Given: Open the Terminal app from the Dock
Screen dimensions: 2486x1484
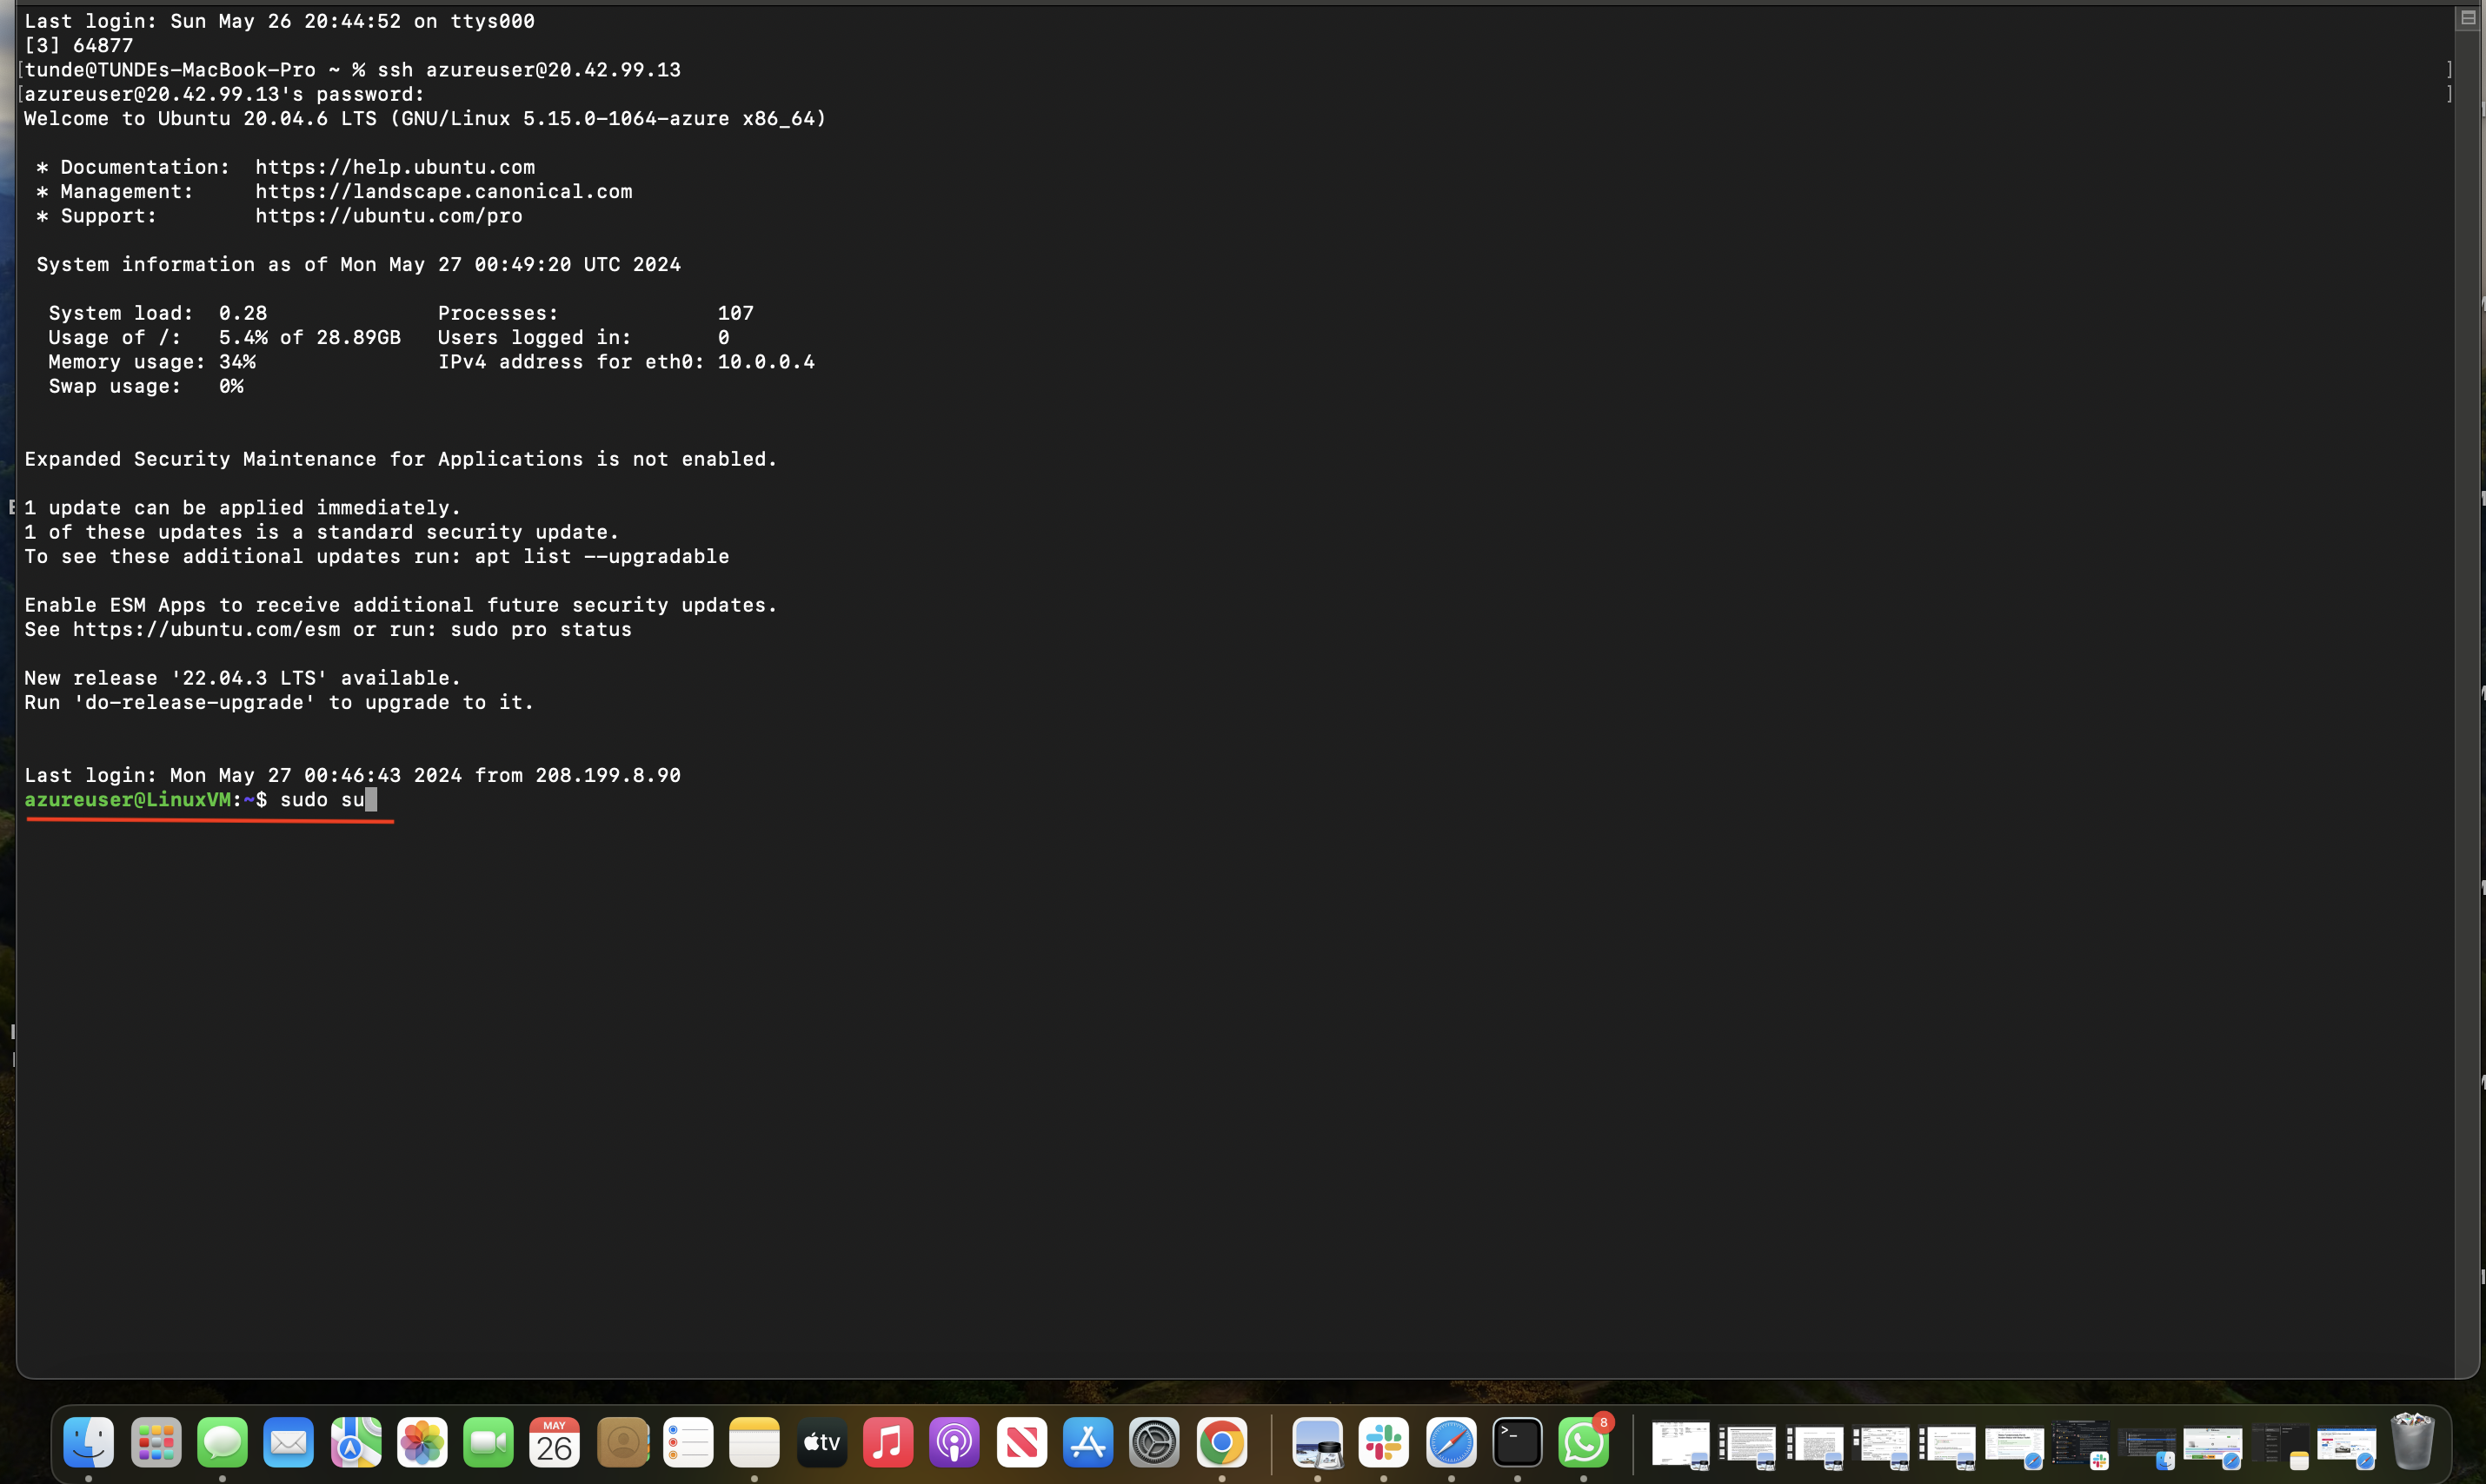Looking at the screenshot, I should tap(1517, 1443).
